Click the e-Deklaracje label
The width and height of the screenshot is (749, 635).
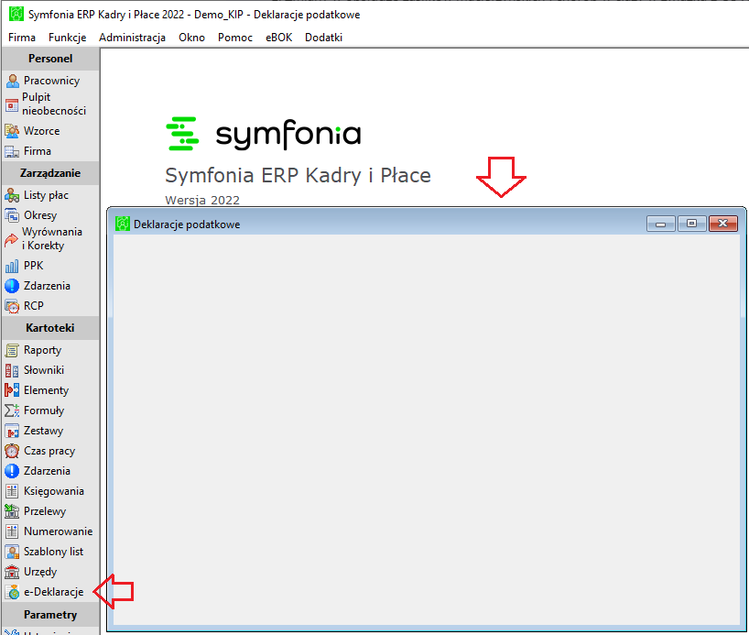coord(54,592)
